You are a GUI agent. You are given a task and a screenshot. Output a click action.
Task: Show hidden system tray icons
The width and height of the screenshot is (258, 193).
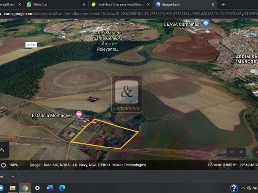[243, 188]
